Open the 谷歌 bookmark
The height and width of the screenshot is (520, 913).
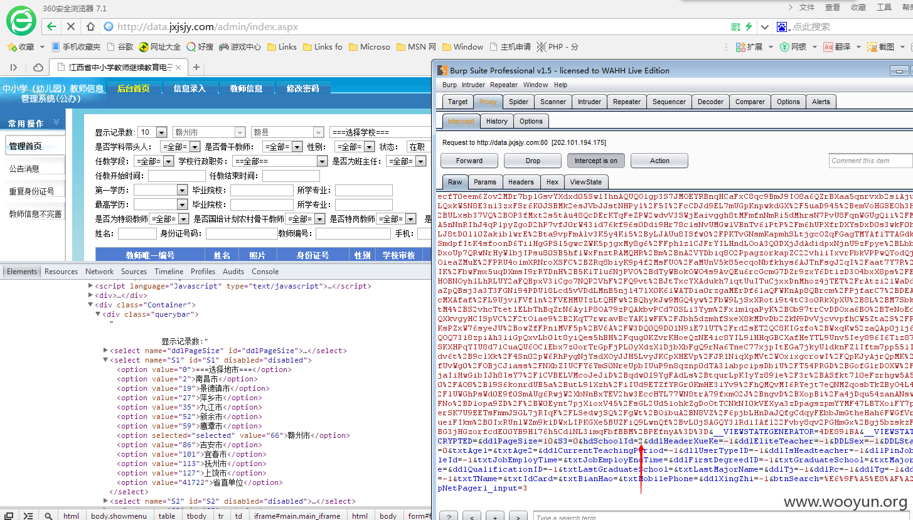[120, 46]
